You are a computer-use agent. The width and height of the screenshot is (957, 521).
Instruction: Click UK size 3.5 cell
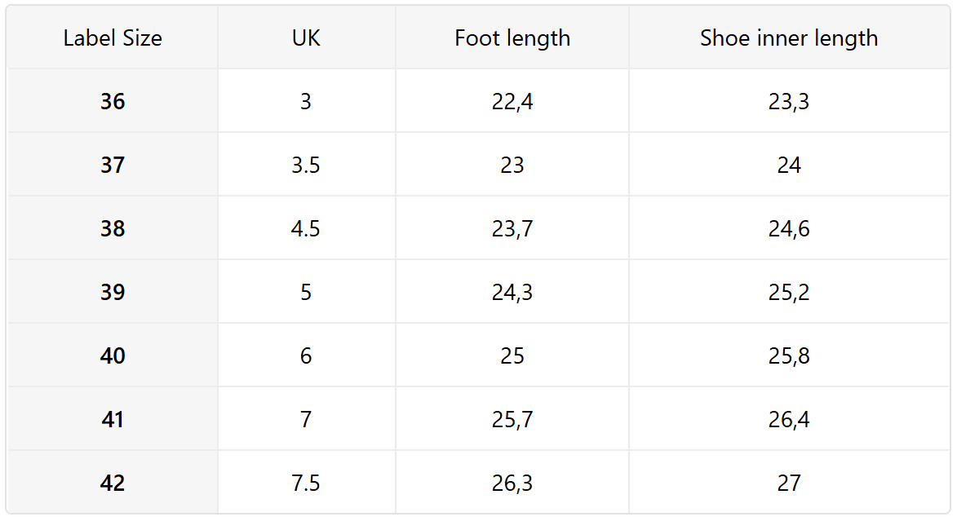point(306,166)
